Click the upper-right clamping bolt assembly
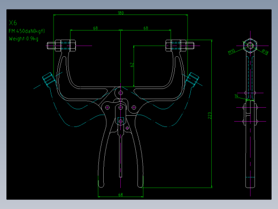 coord(180,46)
